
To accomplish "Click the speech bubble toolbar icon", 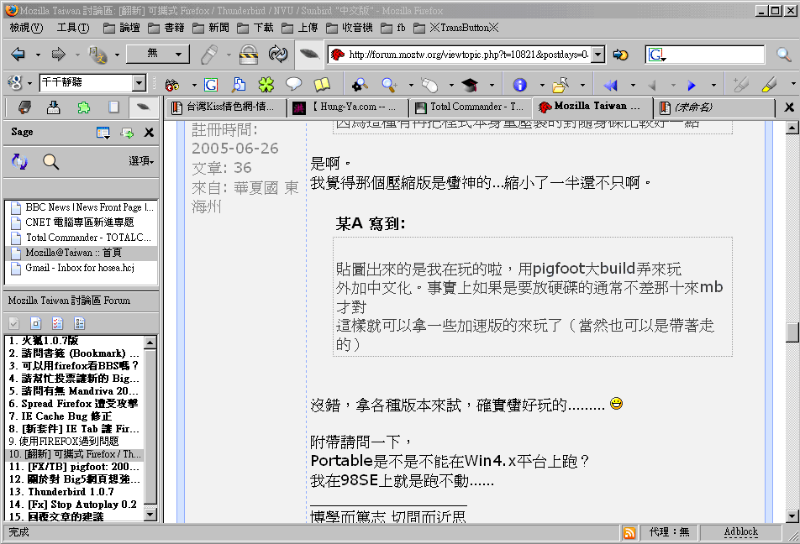I will [x=293, y=85].
